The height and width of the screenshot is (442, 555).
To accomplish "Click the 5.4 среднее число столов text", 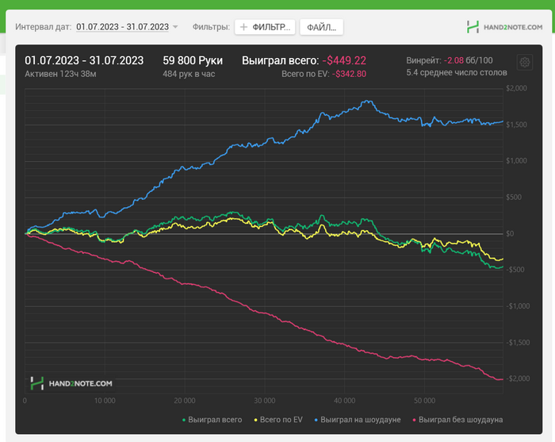I will [x=457, y=72].
